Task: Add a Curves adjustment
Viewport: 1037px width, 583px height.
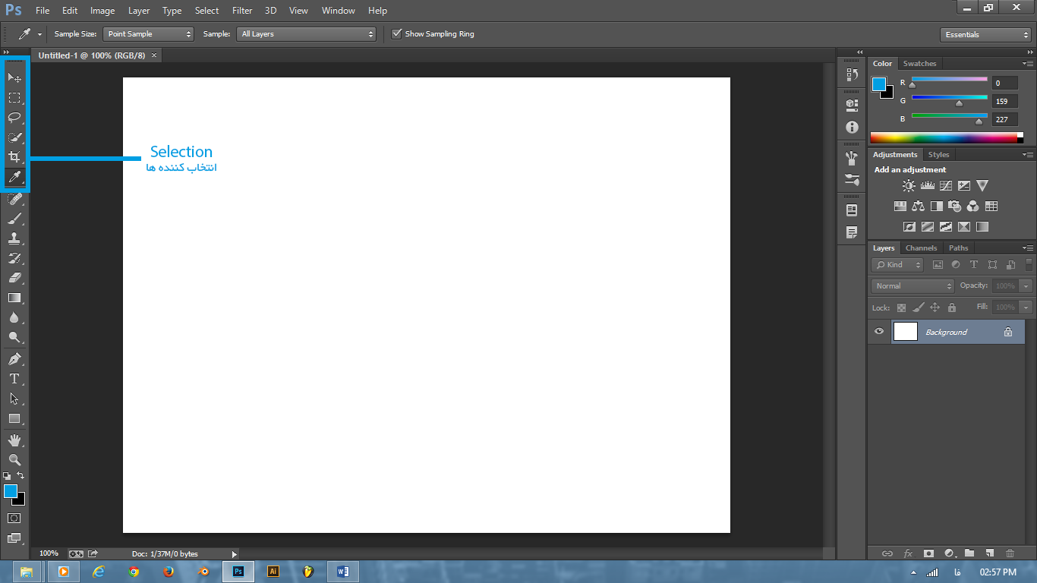Action: 945,185
